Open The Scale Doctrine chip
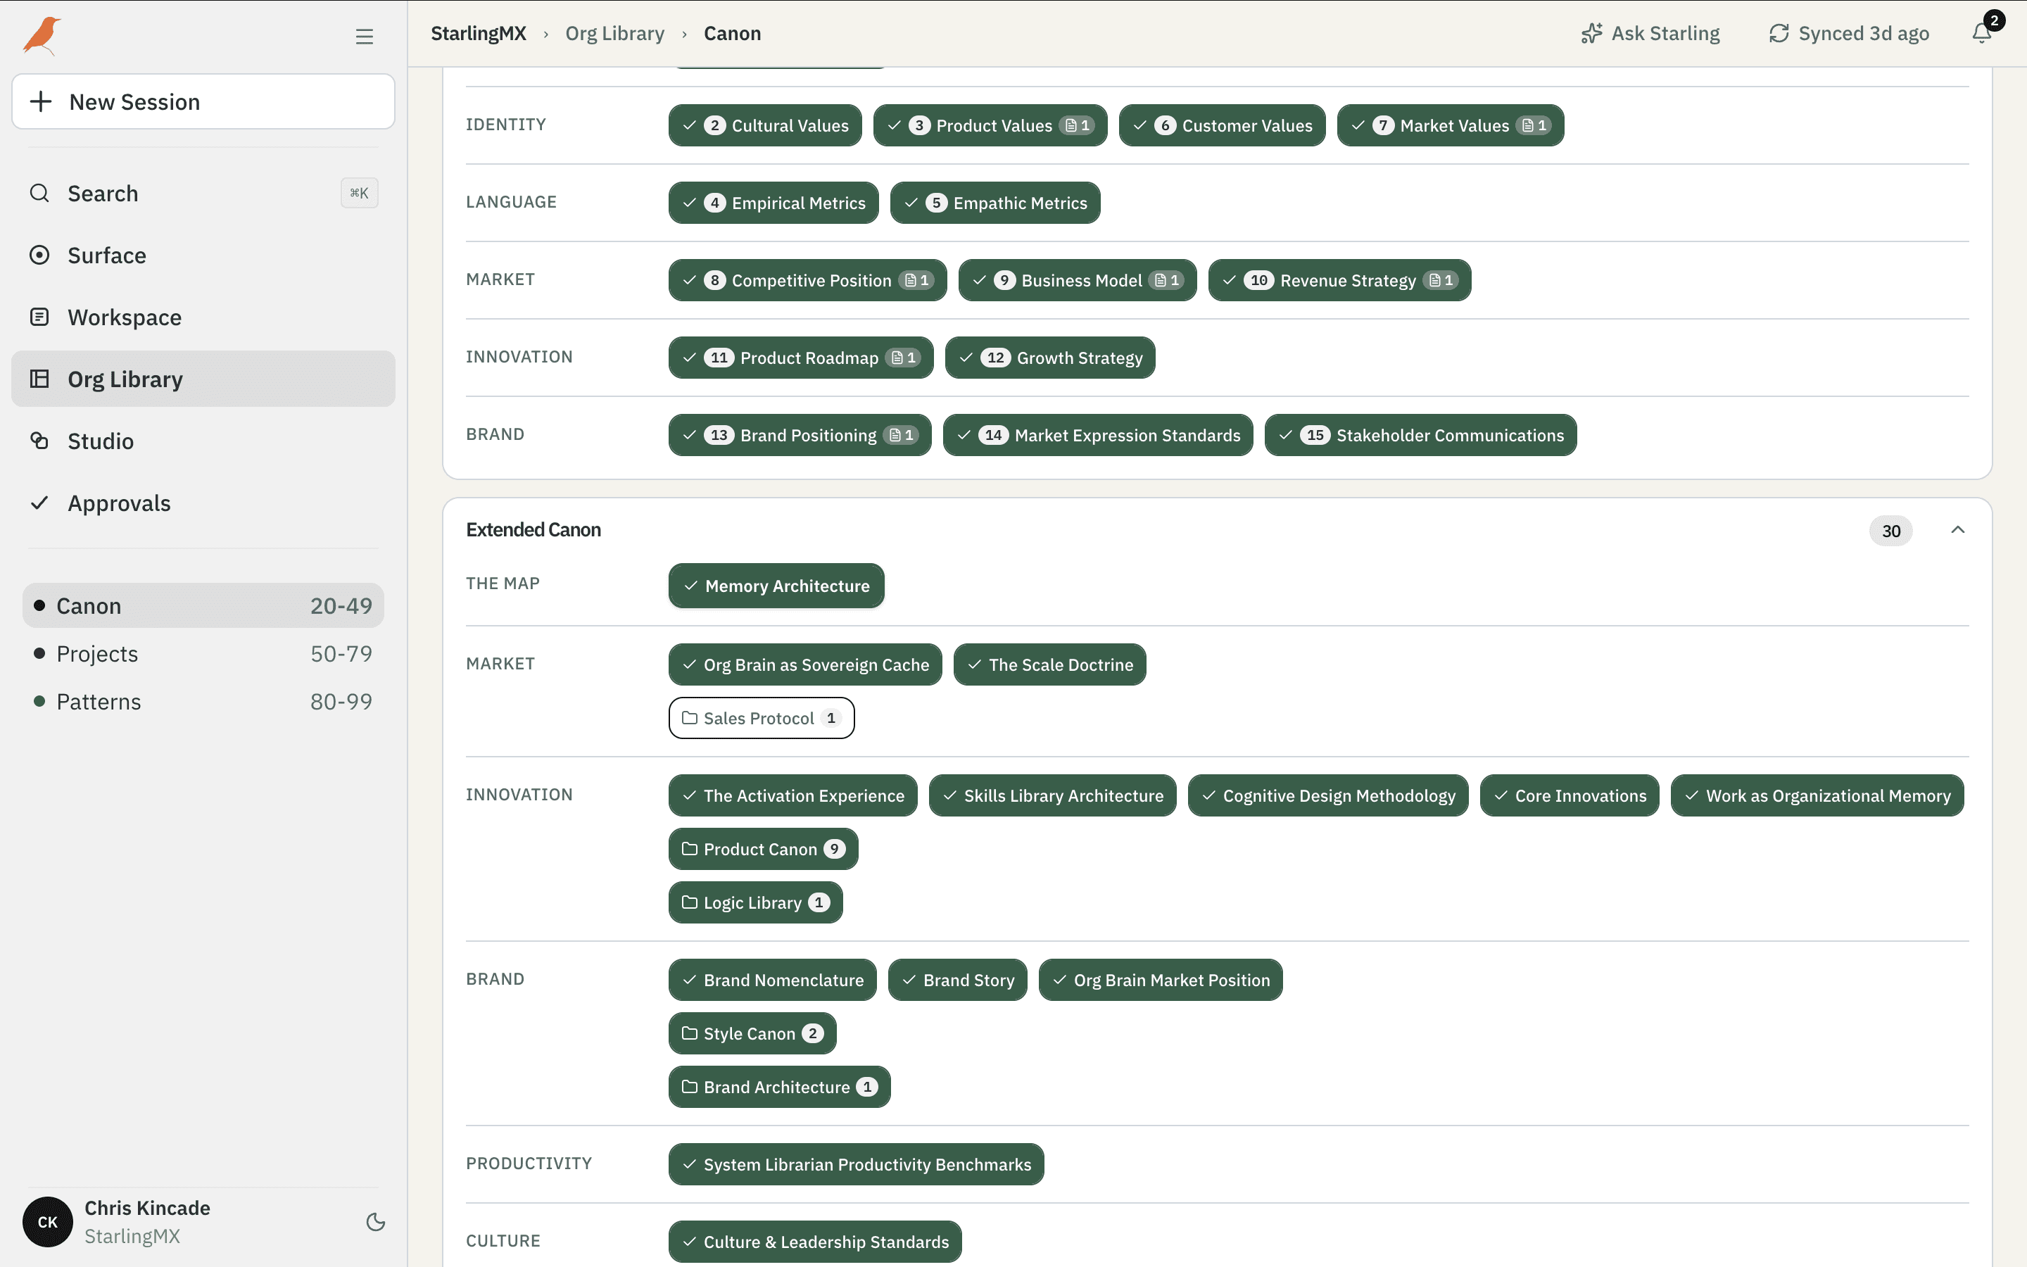Image resolution: width=2027 pixels, height=1267 pixels. pyautogui.click(x=1049, y=665)
